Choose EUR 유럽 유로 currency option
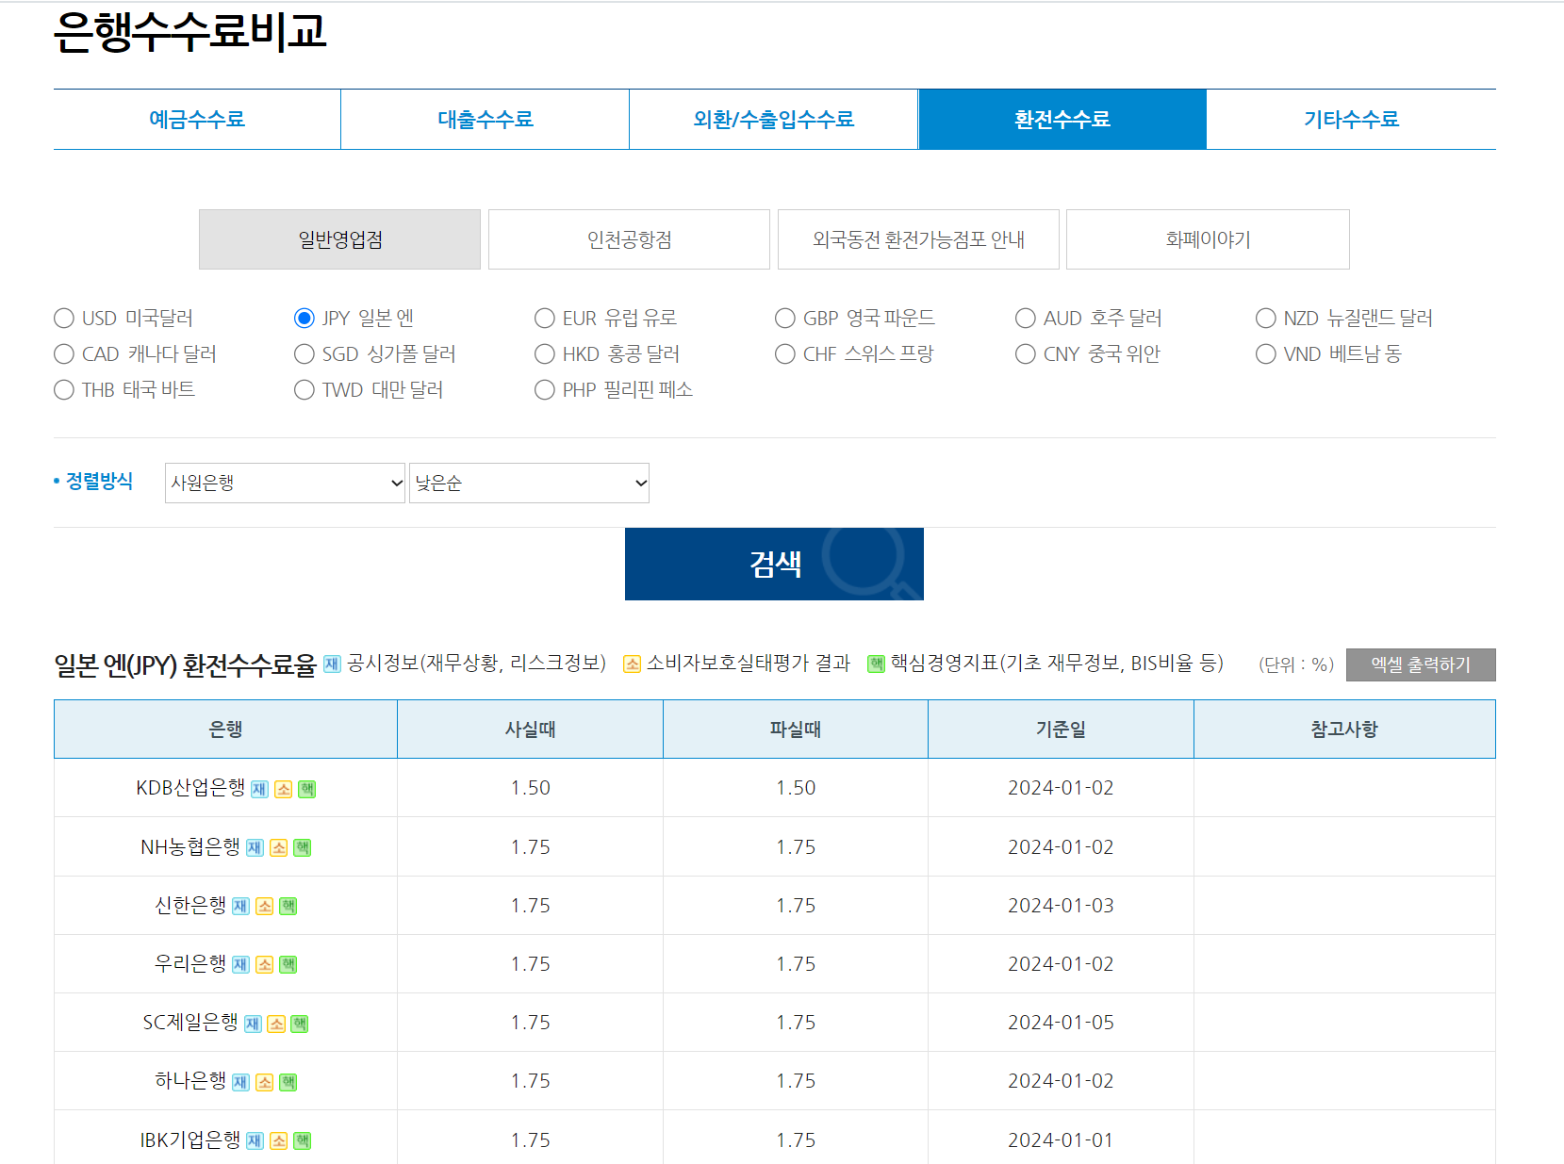The height and width of the screenshot is (1164, 1564). pyautogui.click(x=545, y=319)
